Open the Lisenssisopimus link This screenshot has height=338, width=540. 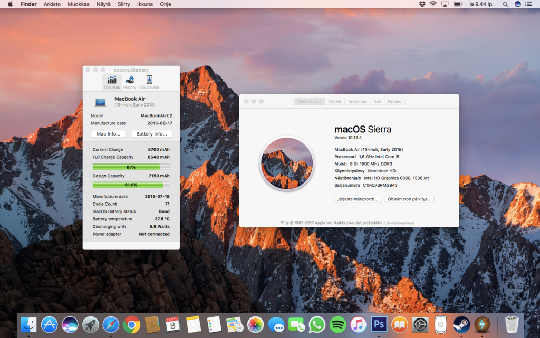(x=399, y=223)
